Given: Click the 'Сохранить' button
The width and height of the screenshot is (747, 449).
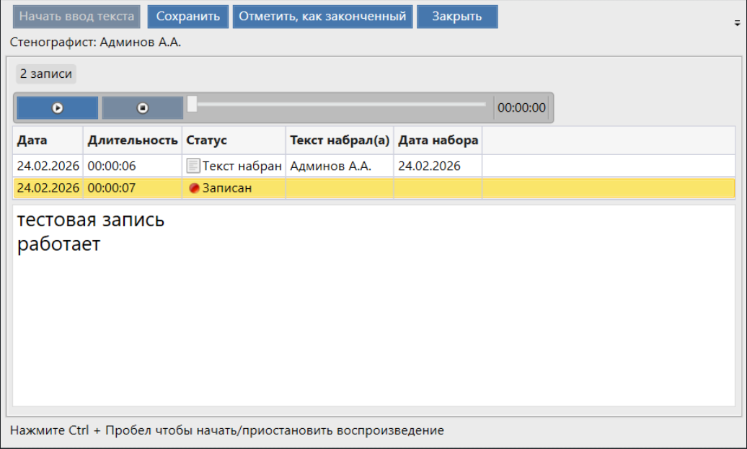Looking at the screenshot, I should (187, 17).
